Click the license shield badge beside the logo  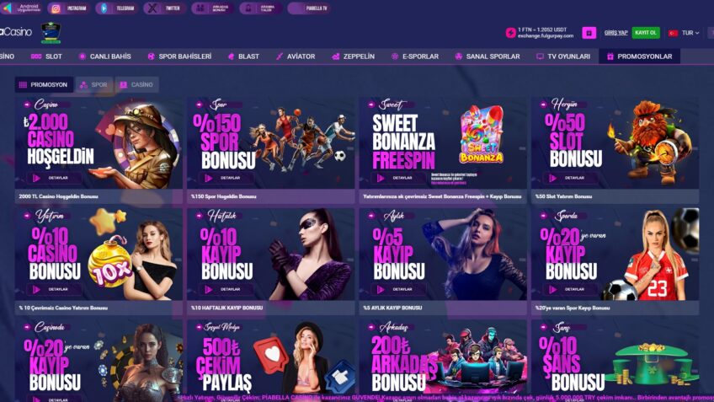[51, 33]
